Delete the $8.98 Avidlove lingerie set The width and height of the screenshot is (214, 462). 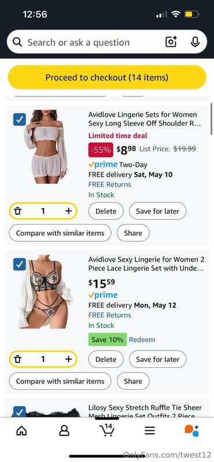click(x=106, y=211)
